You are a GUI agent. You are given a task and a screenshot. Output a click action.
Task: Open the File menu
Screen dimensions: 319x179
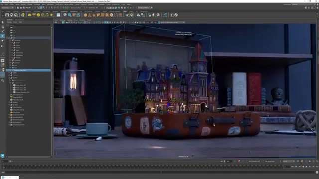point(2,4)
